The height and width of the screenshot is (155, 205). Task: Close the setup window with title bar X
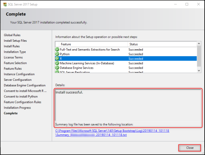coord(198,4)
